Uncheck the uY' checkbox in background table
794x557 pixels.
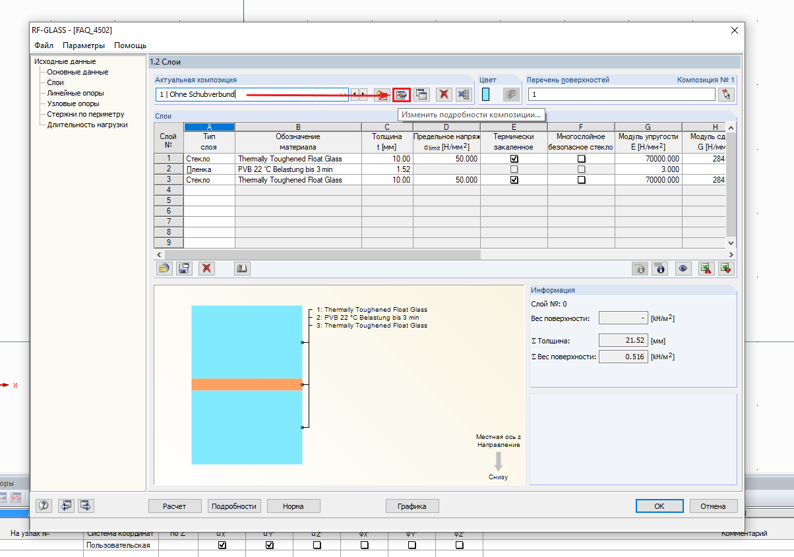tap(270, 545)
